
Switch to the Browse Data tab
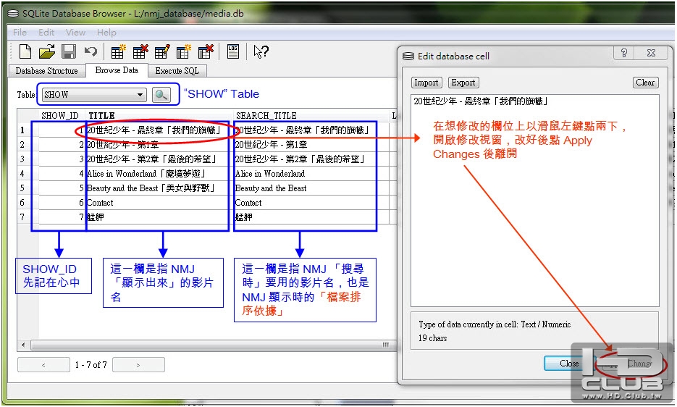(117, 70)
